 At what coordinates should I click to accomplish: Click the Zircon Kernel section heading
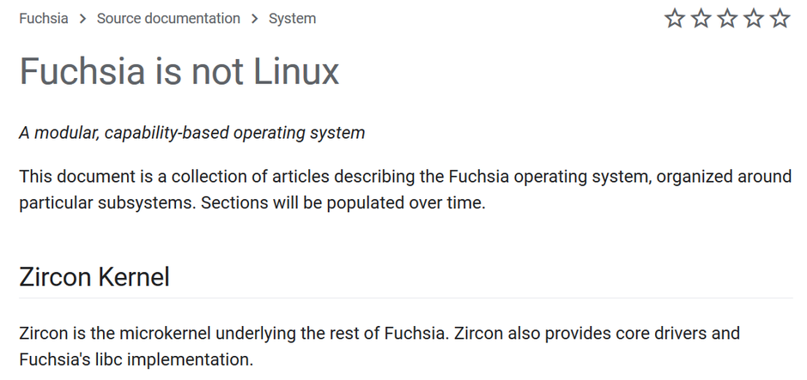click(x=94, y=277)
